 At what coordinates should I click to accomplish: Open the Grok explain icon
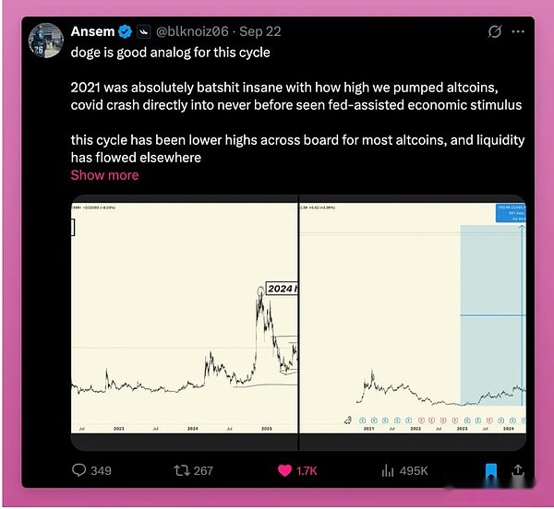(494, 31)
